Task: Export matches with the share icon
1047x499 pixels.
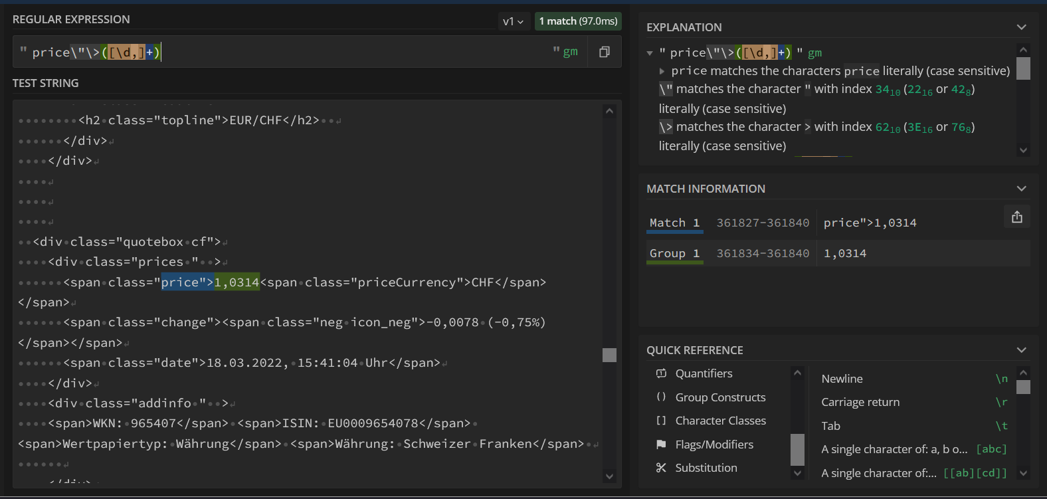Action: [1017, 217]
